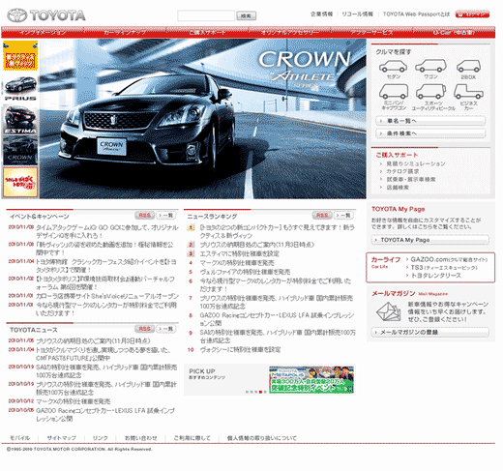Open event 2010/11/01 カローラ She'sVoice item
Image resolution: width=503 pixels, height=471 pixels.
coord(107,296)
